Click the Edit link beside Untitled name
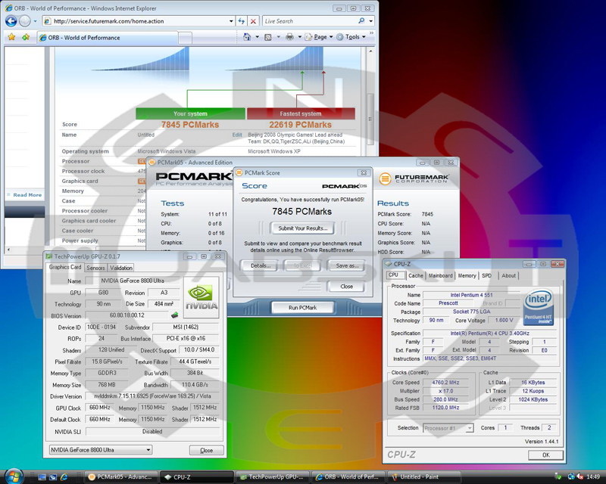 pos(237,135)
